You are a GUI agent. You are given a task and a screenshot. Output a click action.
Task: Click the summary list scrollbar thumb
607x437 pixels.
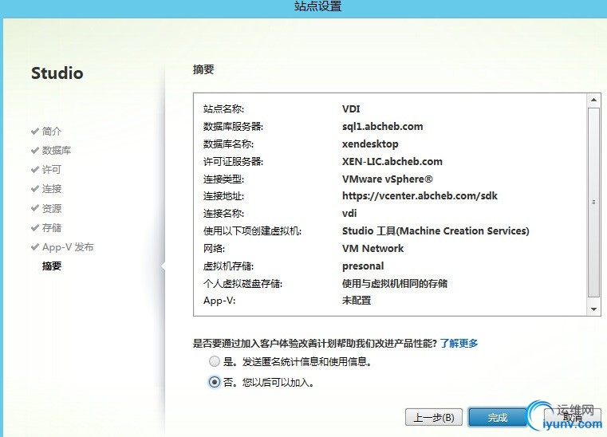tap(593, 203)
